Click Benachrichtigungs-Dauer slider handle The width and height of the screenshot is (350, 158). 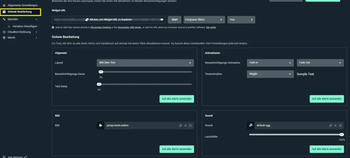101,72
